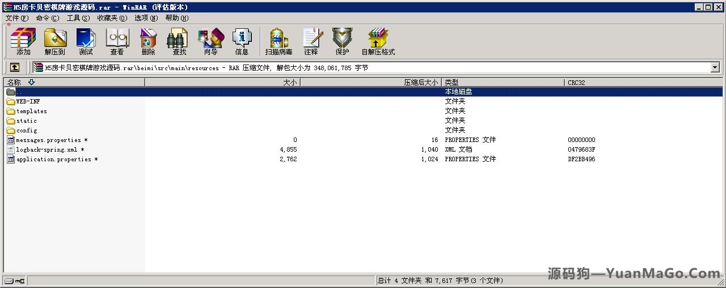Select the templates folder
Viewport: 726px width, 288px height.
click(31, 111)
